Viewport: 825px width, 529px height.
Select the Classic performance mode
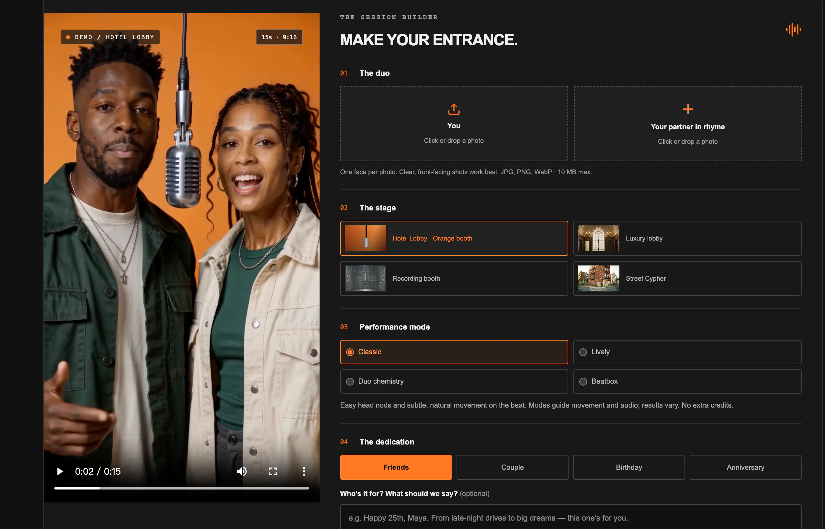pos(454,352)
